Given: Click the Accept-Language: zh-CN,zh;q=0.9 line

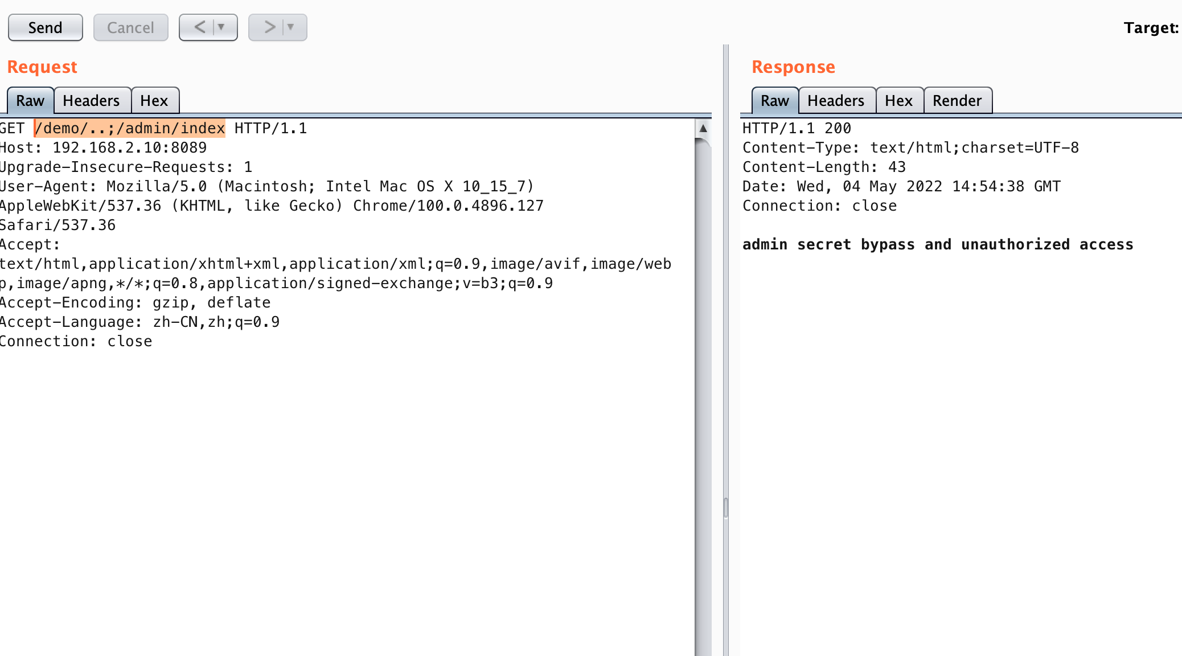Looking at the screenshot, I should (139, 322).
